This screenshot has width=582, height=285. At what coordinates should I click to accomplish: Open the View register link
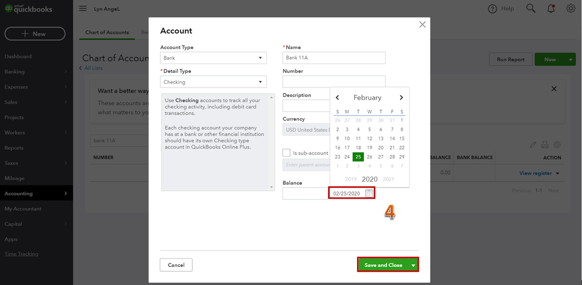pyautogui.click(x=535, y=173)
